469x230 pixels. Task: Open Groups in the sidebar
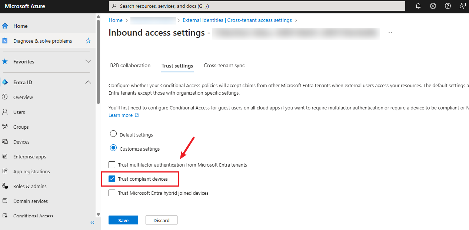(21, 127)
